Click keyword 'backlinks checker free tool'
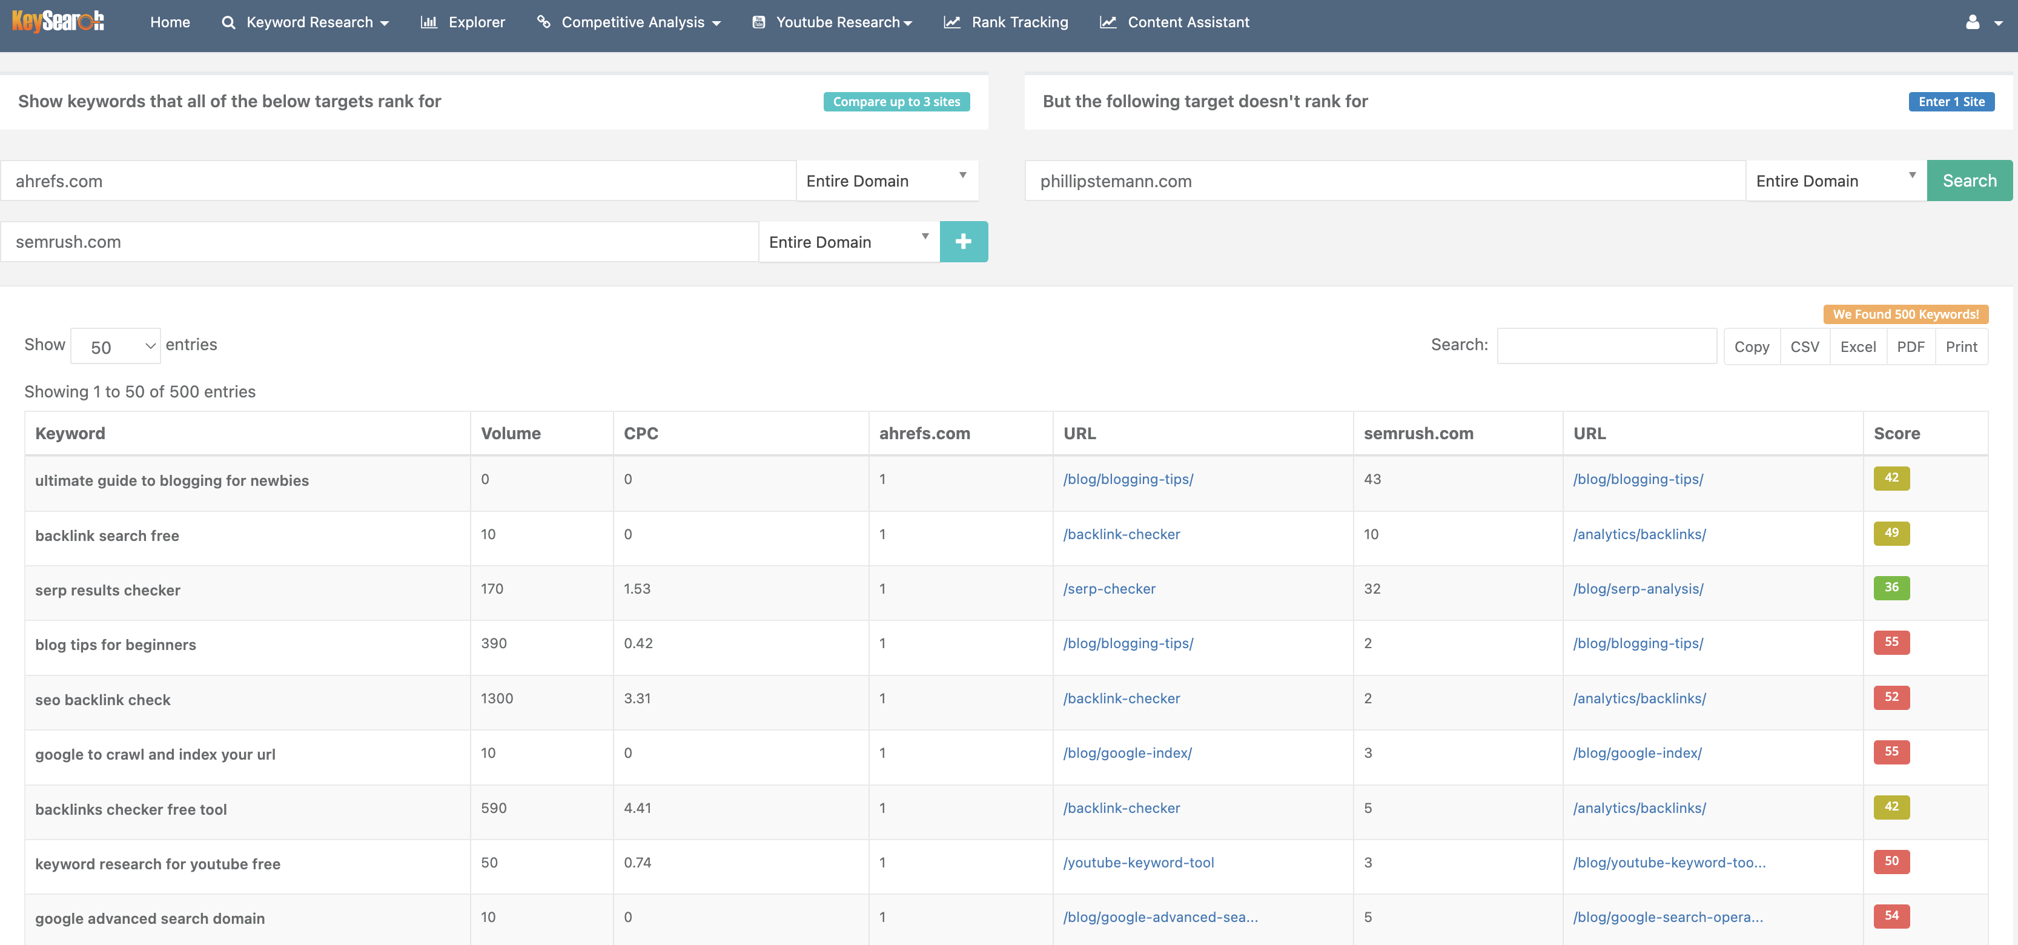The height and width of the screenshot is (945, 2018). tap(131, 809)
